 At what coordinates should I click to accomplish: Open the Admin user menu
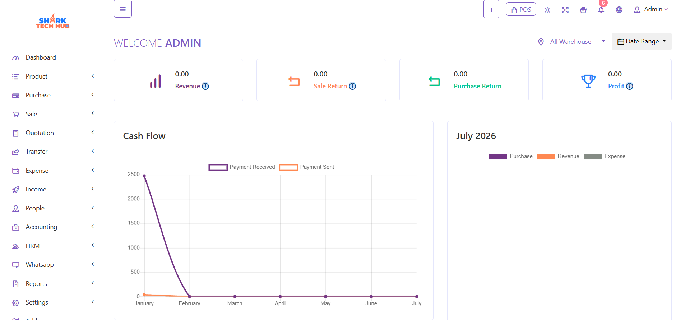[651, 10]
